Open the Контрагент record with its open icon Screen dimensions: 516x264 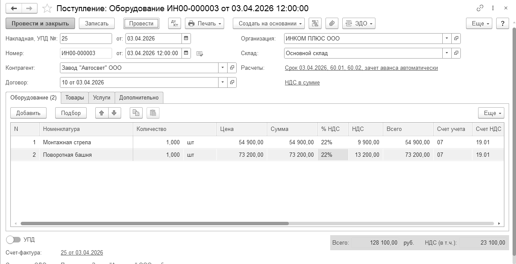coord(232,68)
